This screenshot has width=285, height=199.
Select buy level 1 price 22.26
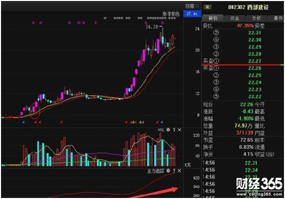[x=255, y=68]
